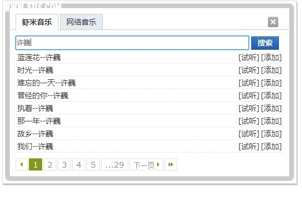
Task: Select the song title 故乡--许巍
Action: click(x=35, y=134)
